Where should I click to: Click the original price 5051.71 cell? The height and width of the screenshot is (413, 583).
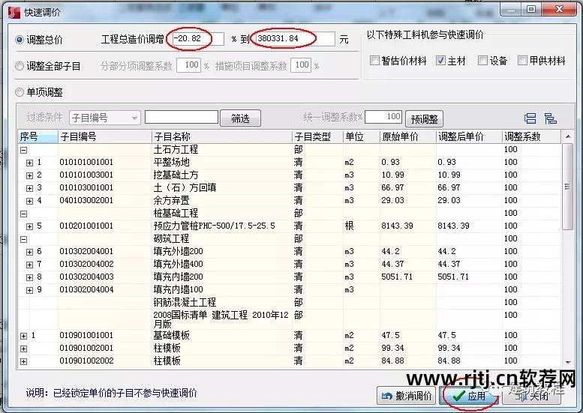tap(408, 277)
